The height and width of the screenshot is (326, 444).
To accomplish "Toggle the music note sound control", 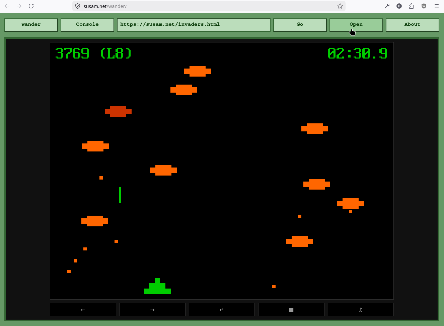I will click(361, 310).
